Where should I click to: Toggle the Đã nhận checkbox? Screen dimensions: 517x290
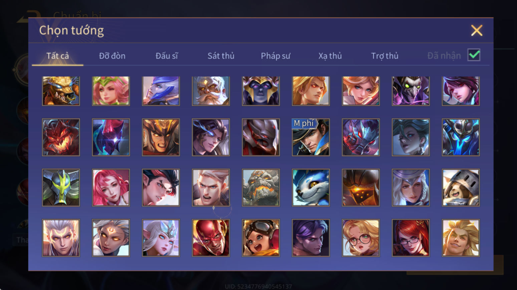pyautogui.click(x=474, y=55)
